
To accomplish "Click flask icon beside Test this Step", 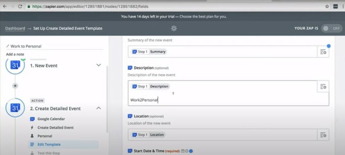I will [x=32, y=153].
